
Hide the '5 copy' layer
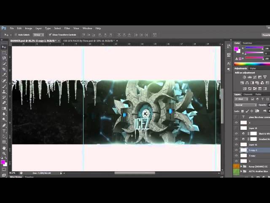pyautogui.click(x=236, y=156)
